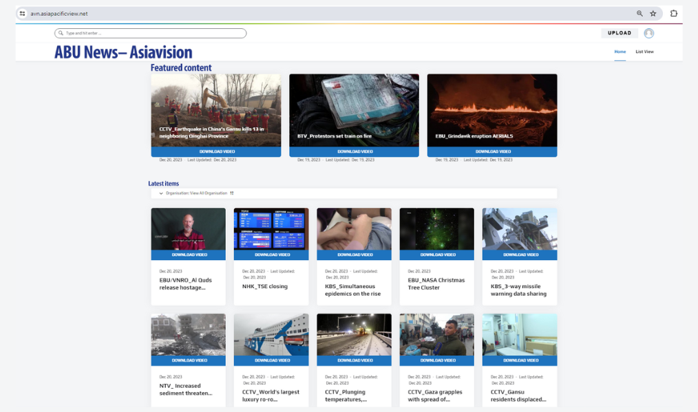Download the KBS Simultaneous epidemics video
The height and width of the screenshot is (412, 698).
[354, 255]
